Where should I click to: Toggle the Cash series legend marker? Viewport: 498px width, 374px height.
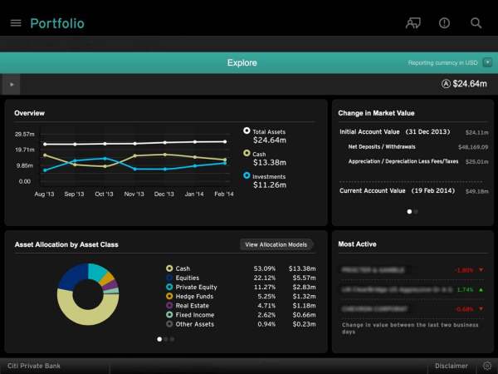pos(247,153)
